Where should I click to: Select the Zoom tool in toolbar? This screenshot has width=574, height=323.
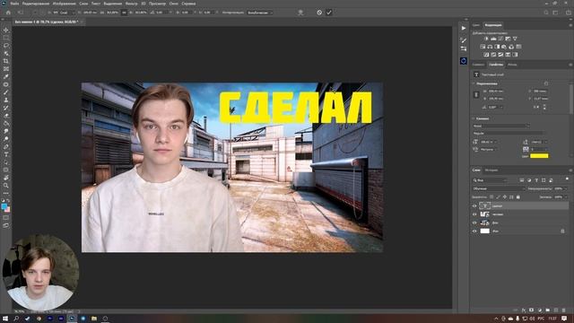[6, 186]
